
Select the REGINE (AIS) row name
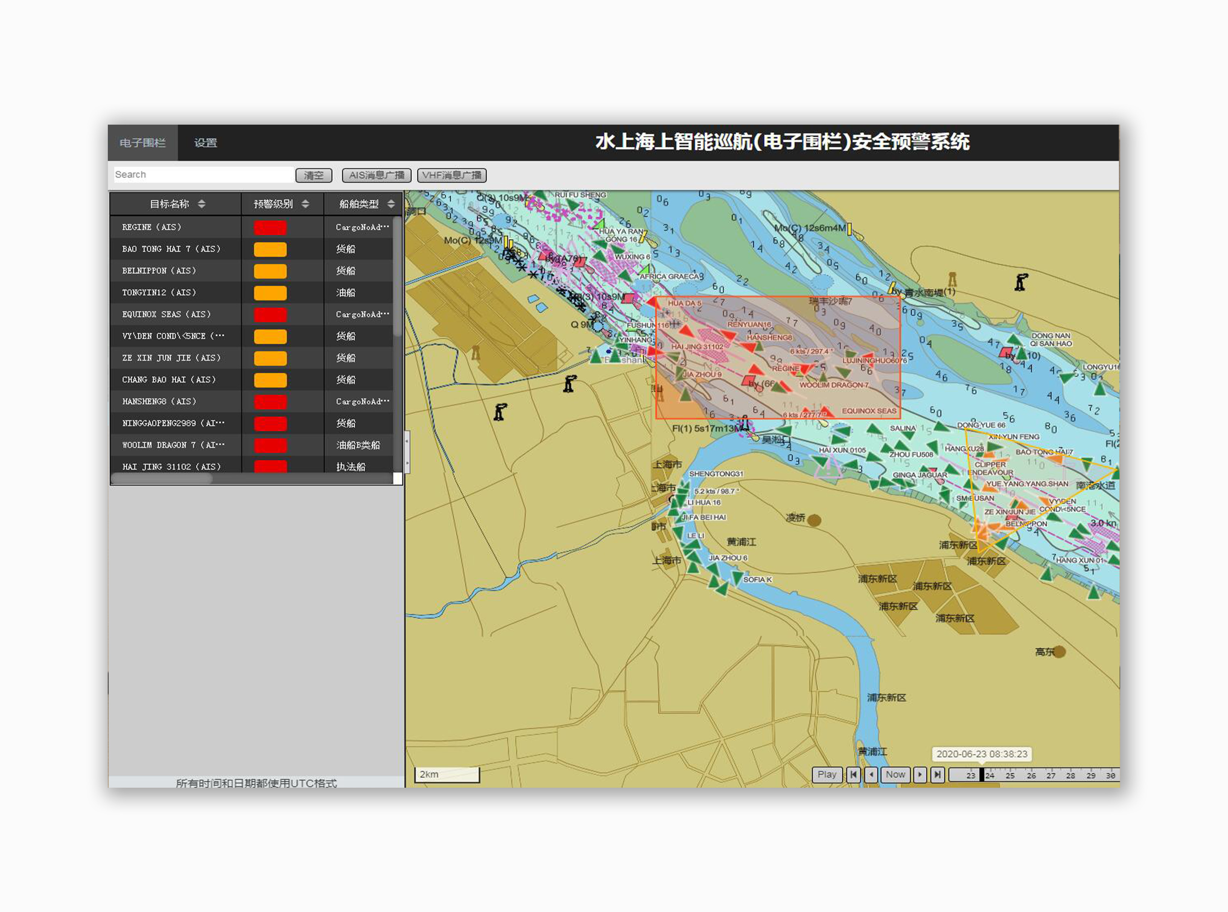pos(151,227)
